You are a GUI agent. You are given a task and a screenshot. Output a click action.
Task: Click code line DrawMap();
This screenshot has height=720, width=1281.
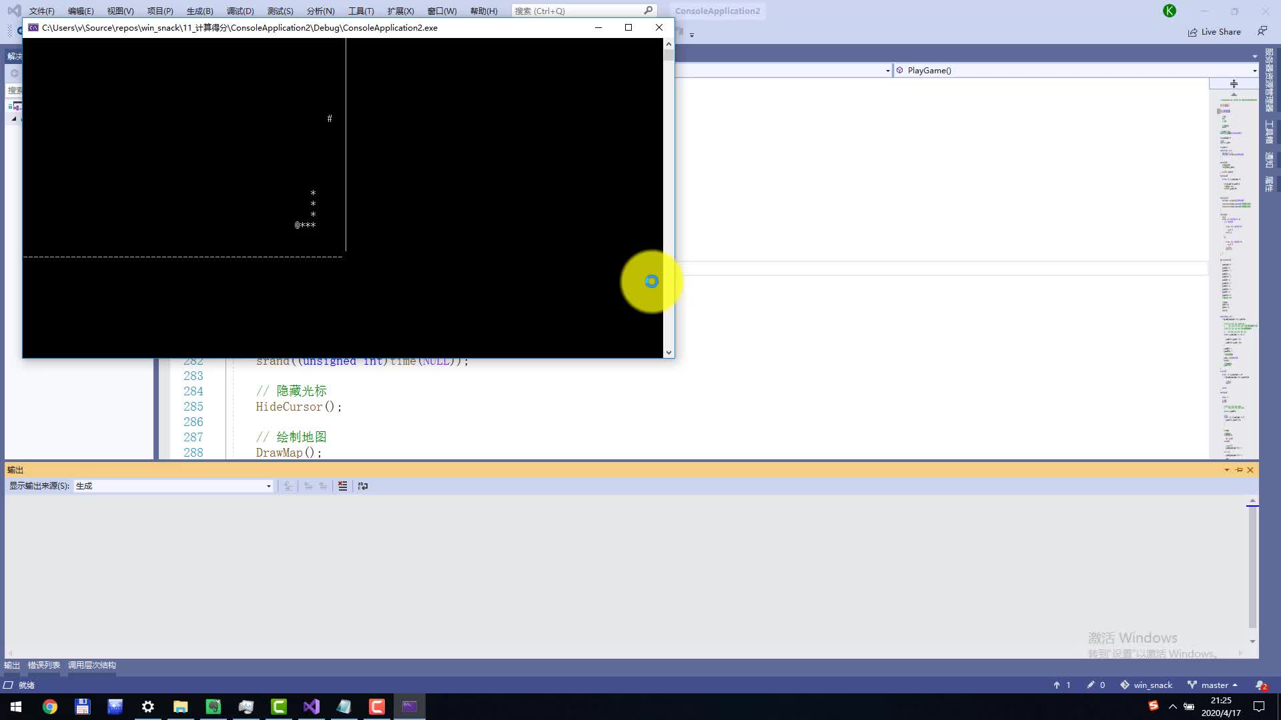point(289,453)
